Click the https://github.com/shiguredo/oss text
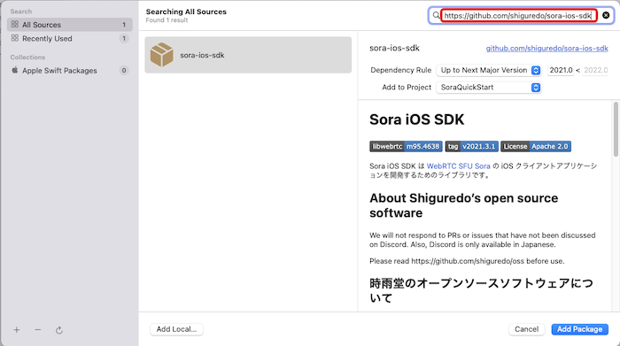The height and width of the screenshot is (346, 620). pyautogui.click(x=468, y=261)
